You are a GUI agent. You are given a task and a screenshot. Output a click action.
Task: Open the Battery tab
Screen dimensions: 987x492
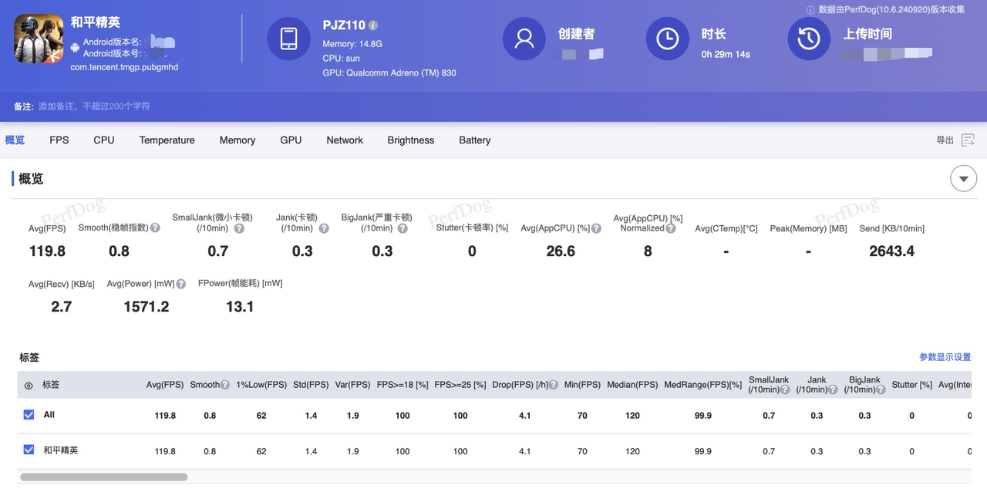[474, 140]
